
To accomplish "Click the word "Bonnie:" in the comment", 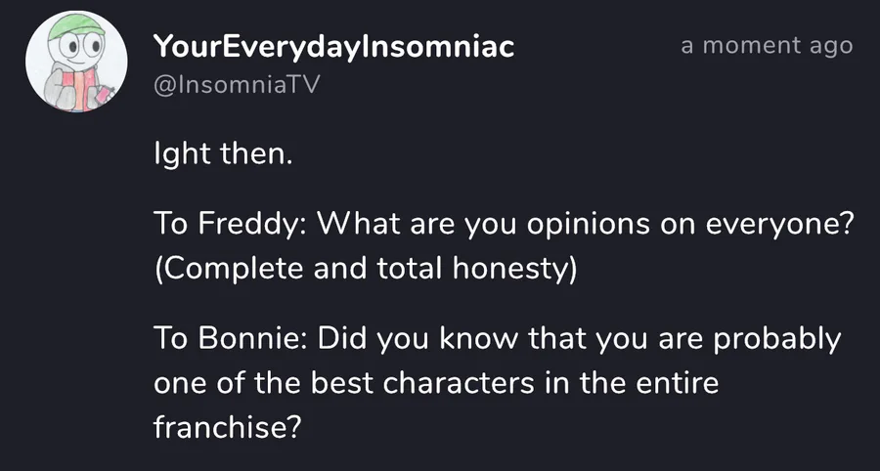I will [252, 339].
